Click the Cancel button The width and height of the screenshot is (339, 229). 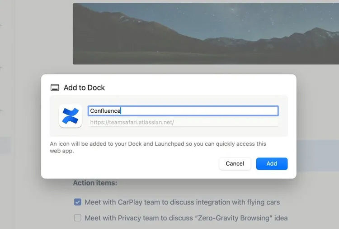235,164
